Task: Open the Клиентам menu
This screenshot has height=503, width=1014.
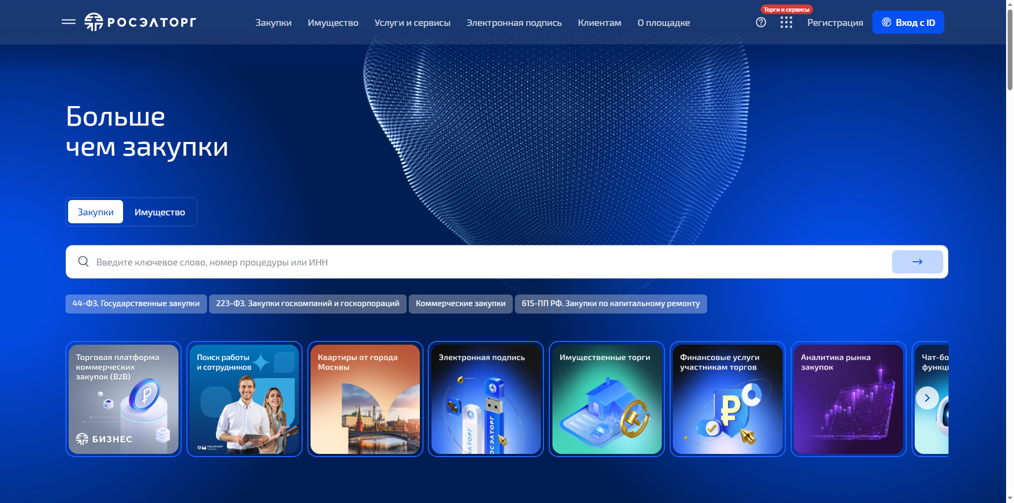Action: click(599, 23)
